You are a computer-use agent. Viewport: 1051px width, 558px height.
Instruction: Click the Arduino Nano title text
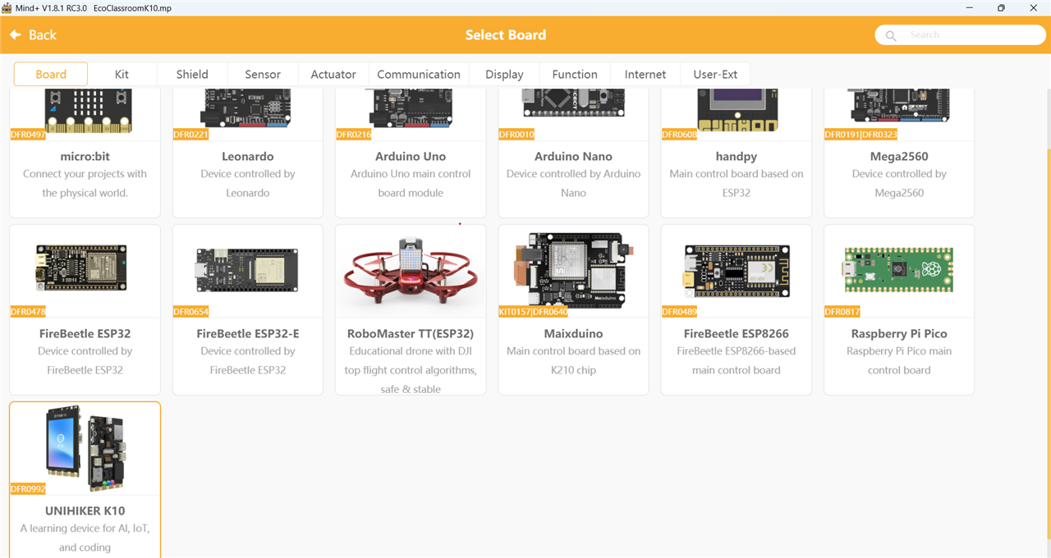pos(573,156)
